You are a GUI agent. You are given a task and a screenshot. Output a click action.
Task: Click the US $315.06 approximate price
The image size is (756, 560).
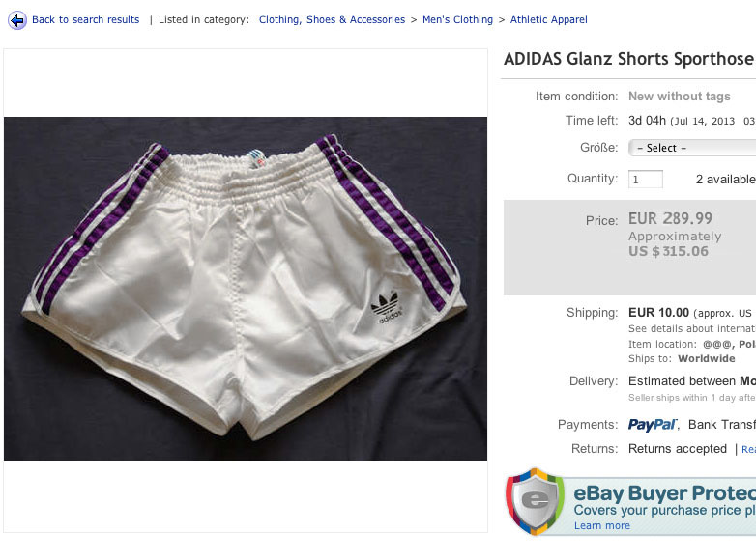[668, 251]
